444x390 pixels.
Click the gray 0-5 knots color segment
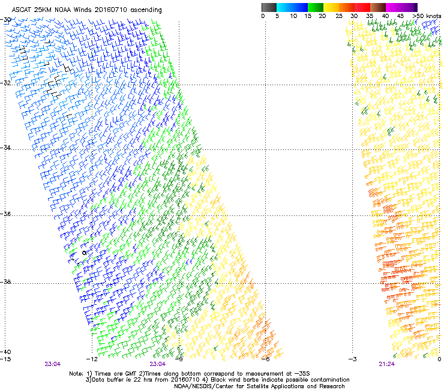(x=269, y=7)
